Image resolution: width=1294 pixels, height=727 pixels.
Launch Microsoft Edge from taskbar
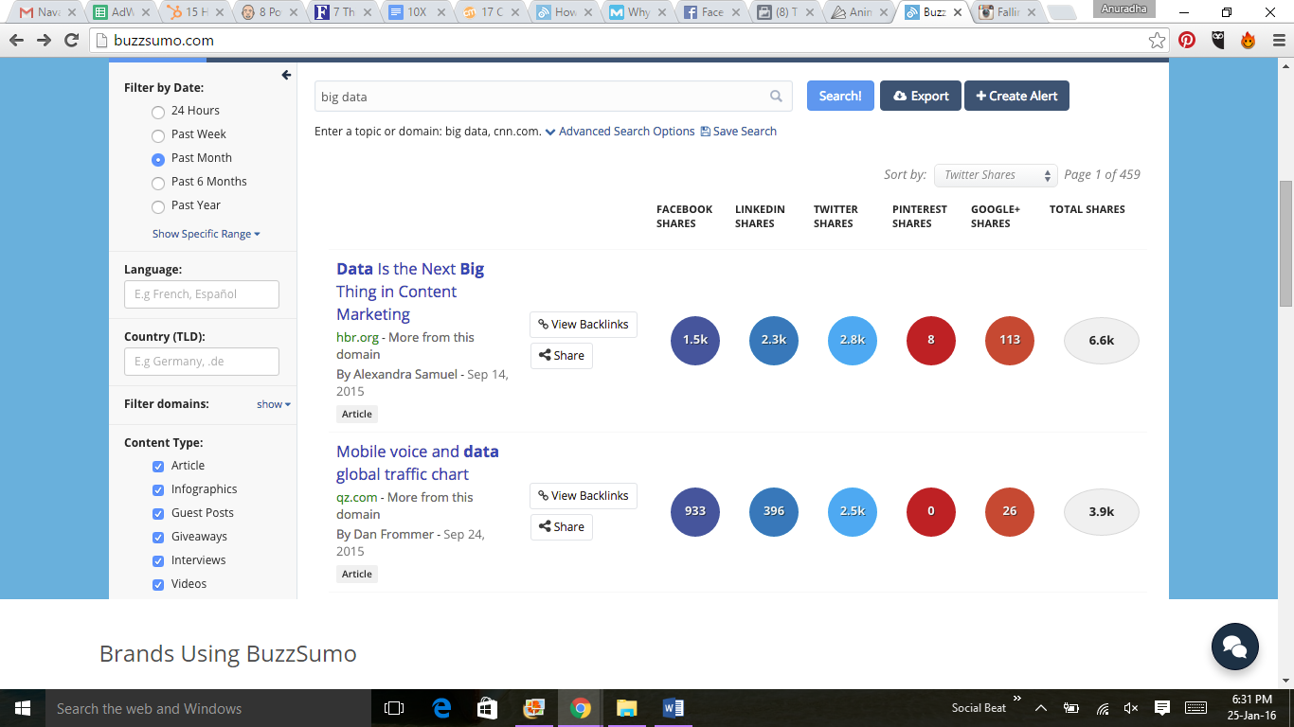click(441, 708)
